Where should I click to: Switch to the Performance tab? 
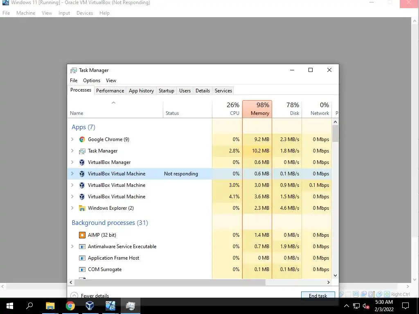click(x=110, y=91)
